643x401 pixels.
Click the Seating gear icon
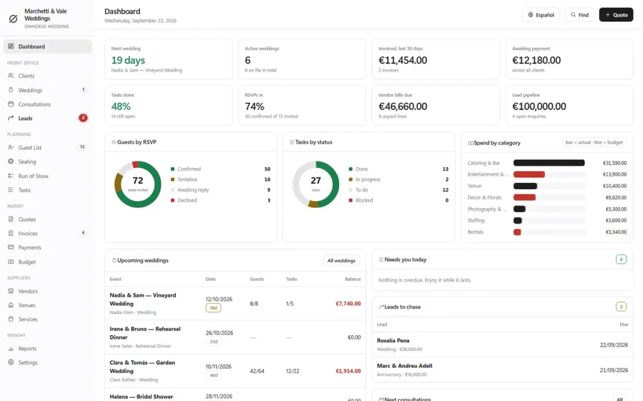click(11, 162)
